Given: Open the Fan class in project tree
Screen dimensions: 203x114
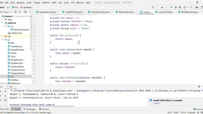Looking at the screenshot, I should (x=12, y=77).
